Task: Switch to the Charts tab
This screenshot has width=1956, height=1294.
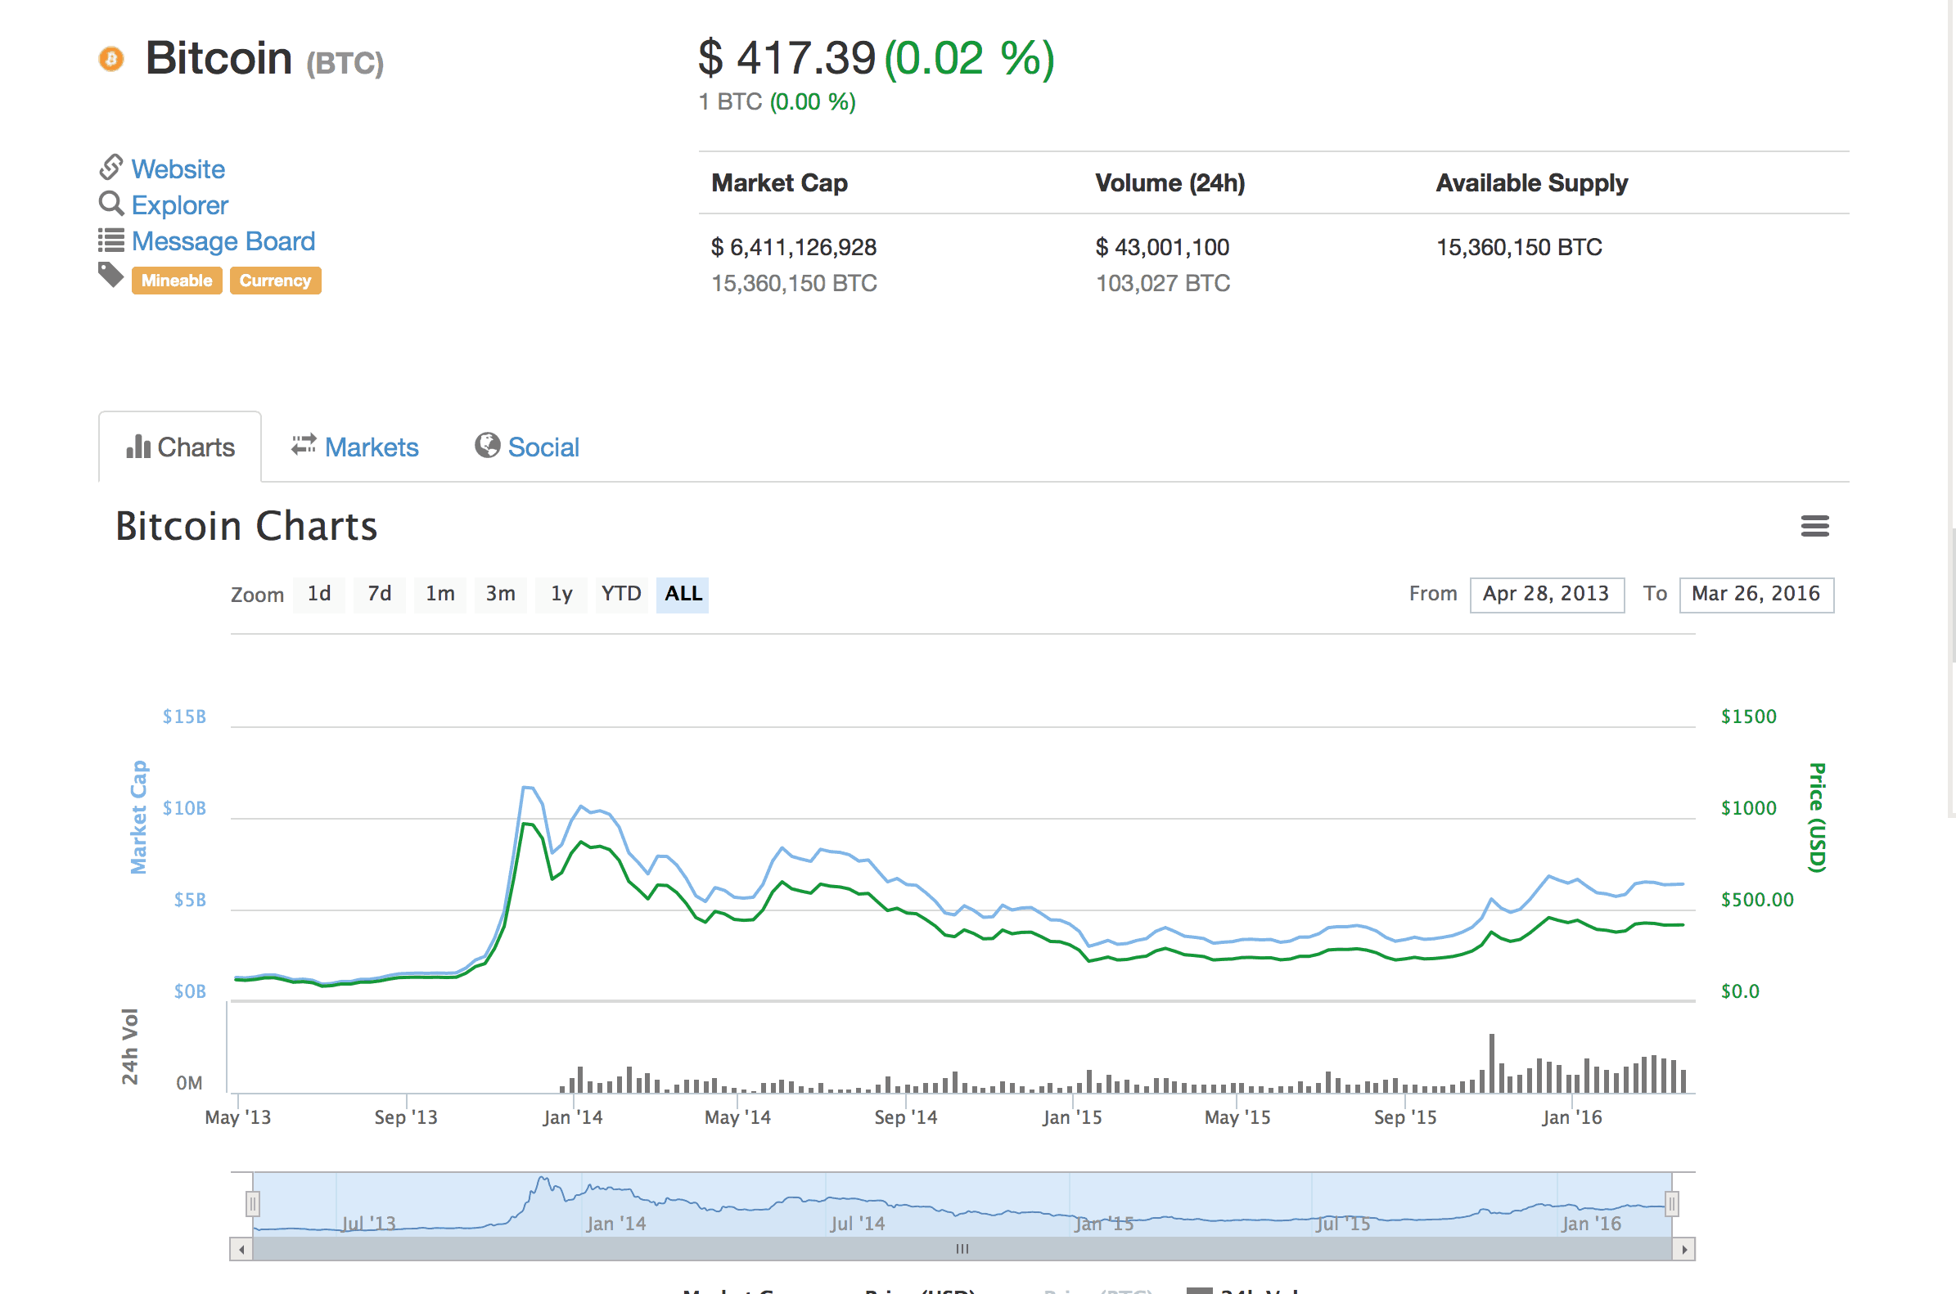Action: tap(180, 447)
